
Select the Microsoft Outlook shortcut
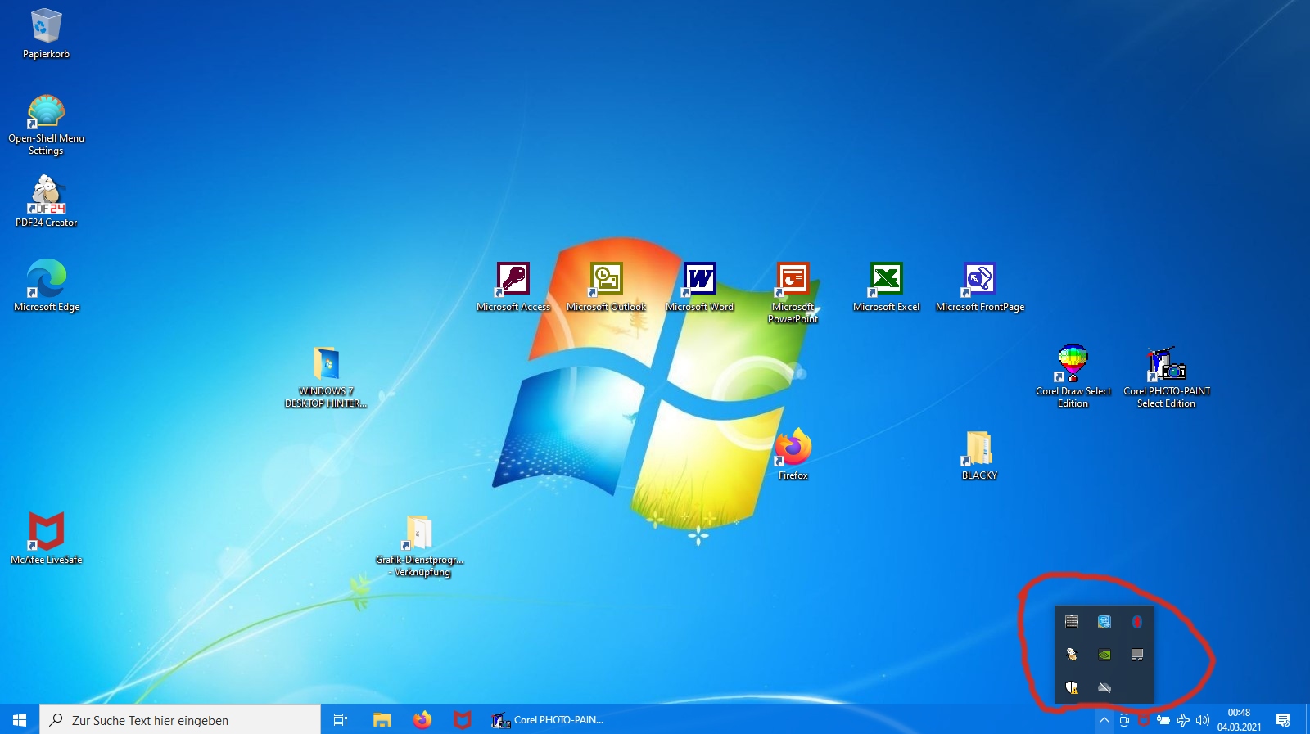coord(607,286)
